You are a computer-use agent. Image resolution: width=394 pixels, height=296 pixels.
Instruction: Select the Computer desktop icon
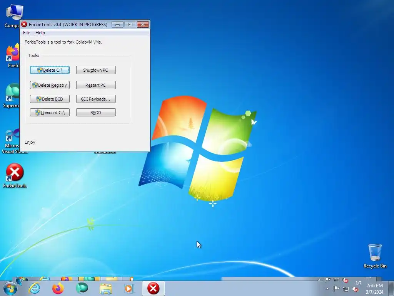click(14, 15)
